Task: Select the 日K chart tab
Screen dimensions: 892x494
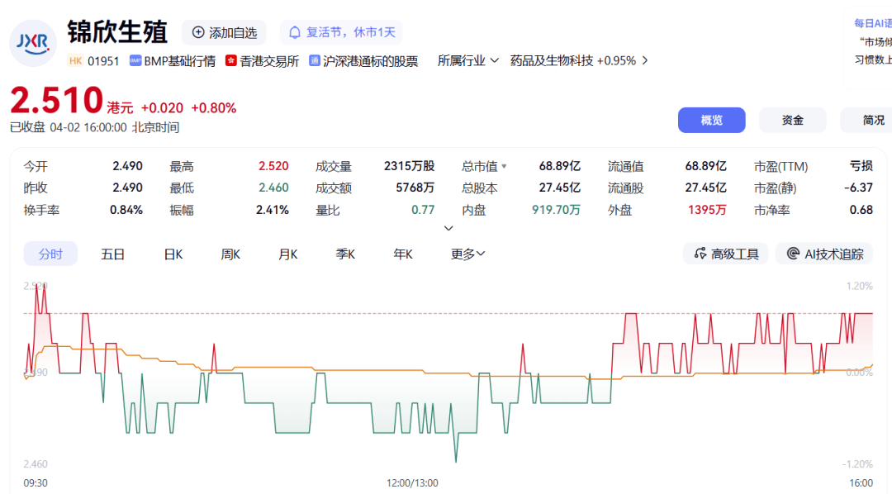Action: 173,254
